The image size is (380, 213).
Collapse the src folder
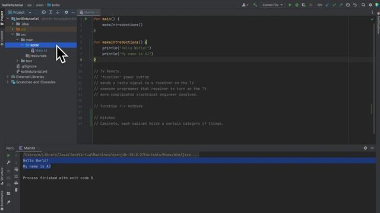(x=12, y=34)
